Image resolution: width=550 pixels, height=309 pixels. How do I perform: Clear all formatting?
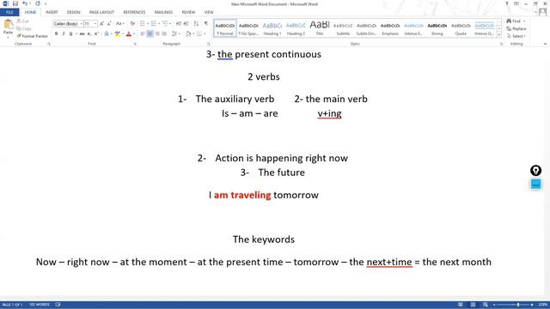pos(132,23)
